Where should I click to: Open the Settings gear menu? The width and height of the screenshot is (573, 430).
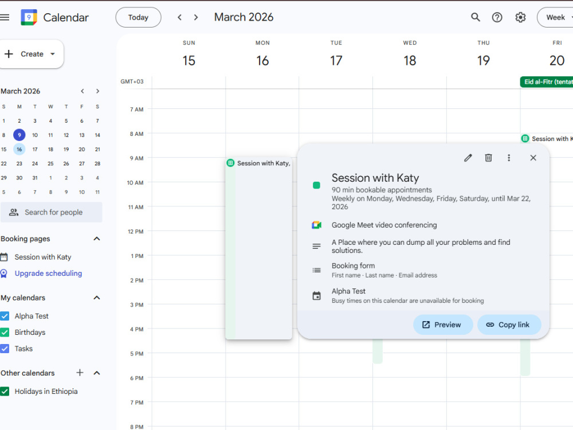point(520,17)
